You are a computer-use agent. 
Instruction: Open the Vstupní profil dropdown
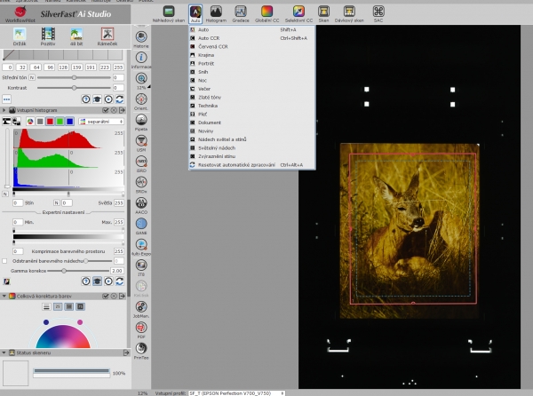point(236,393)
